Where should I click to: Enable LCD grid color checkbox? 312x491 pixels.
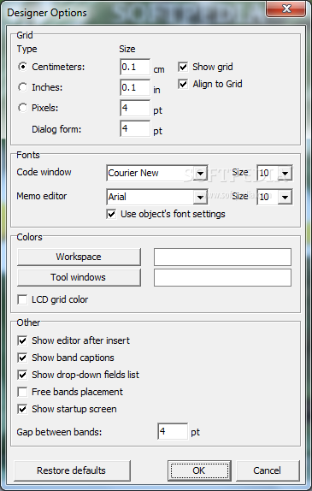[22, 299]
